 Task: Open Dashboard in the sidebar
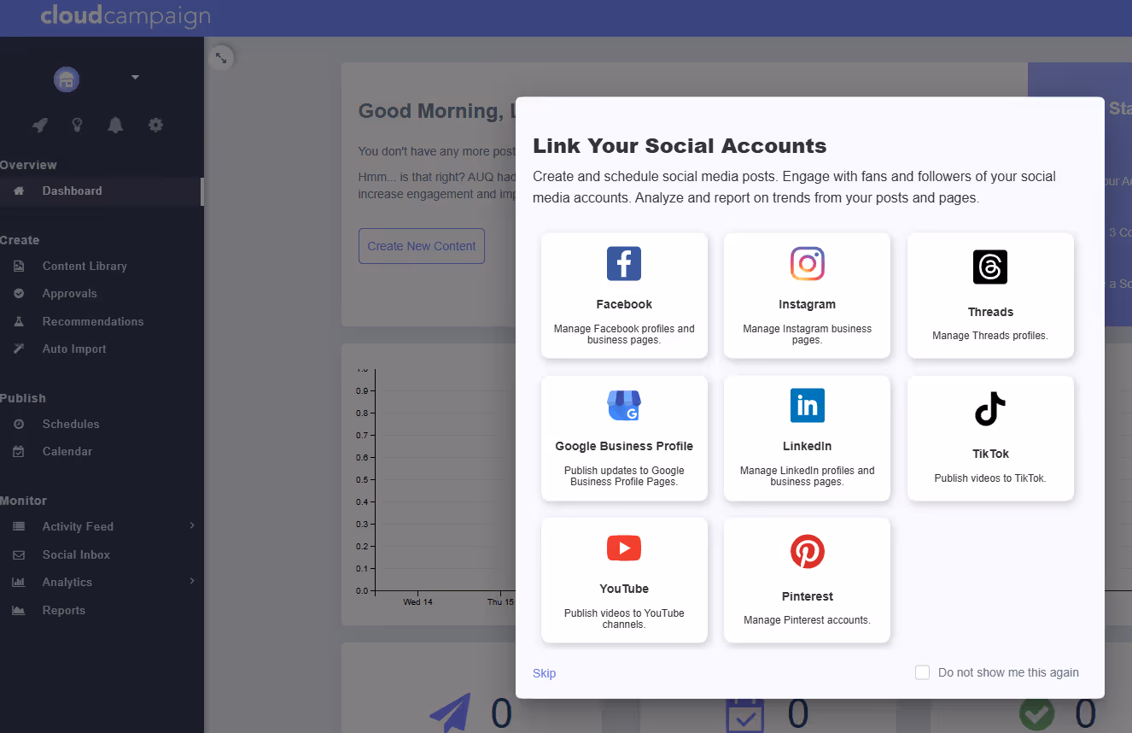point(102,191)
